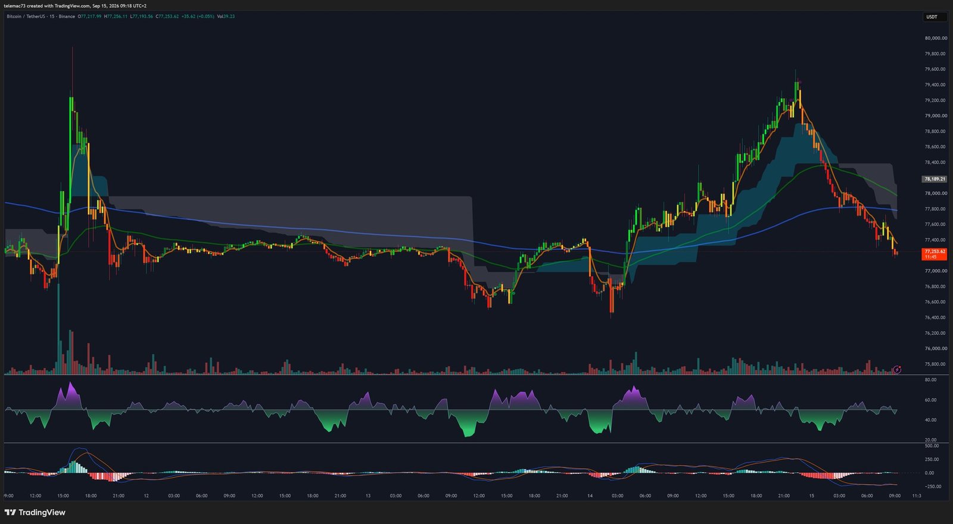953x524 pixels.
Task: Click the 500.00 level on the MACD scale
Action: coord(932,445)
